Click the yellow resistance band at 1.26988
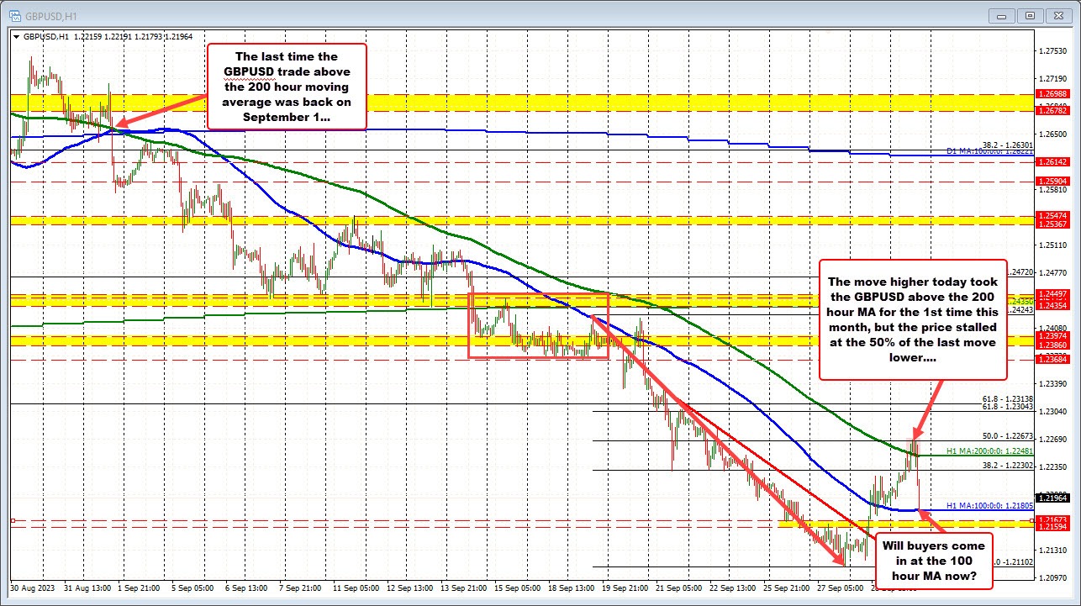Viewport: 1081px width, 606px height. 588,100
